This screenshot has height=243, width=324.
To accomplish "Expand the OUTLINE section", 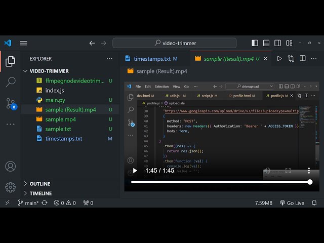I will point(40,184).
